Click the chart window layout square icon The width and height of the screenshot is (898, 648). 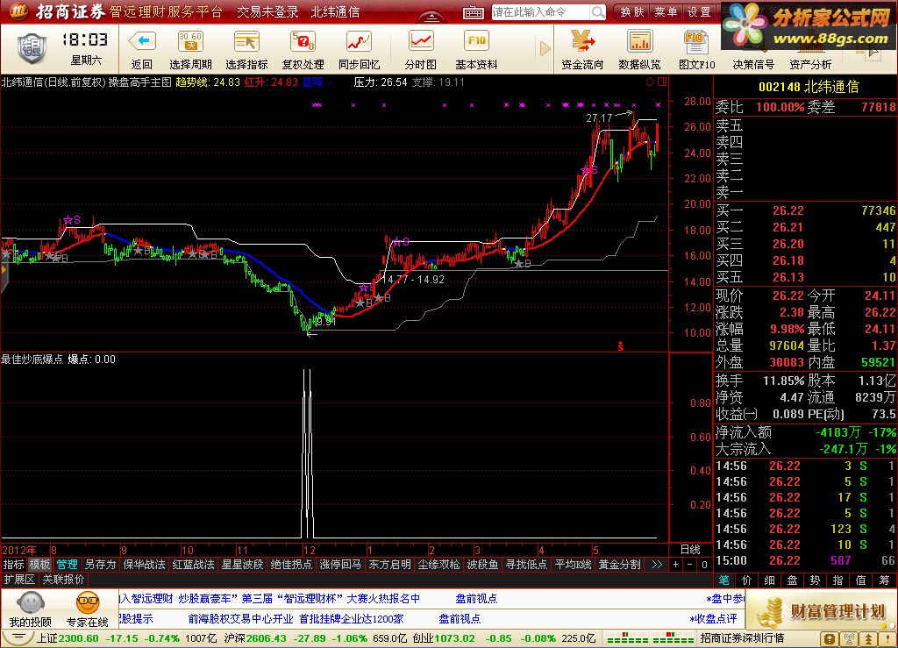point(662,82)
